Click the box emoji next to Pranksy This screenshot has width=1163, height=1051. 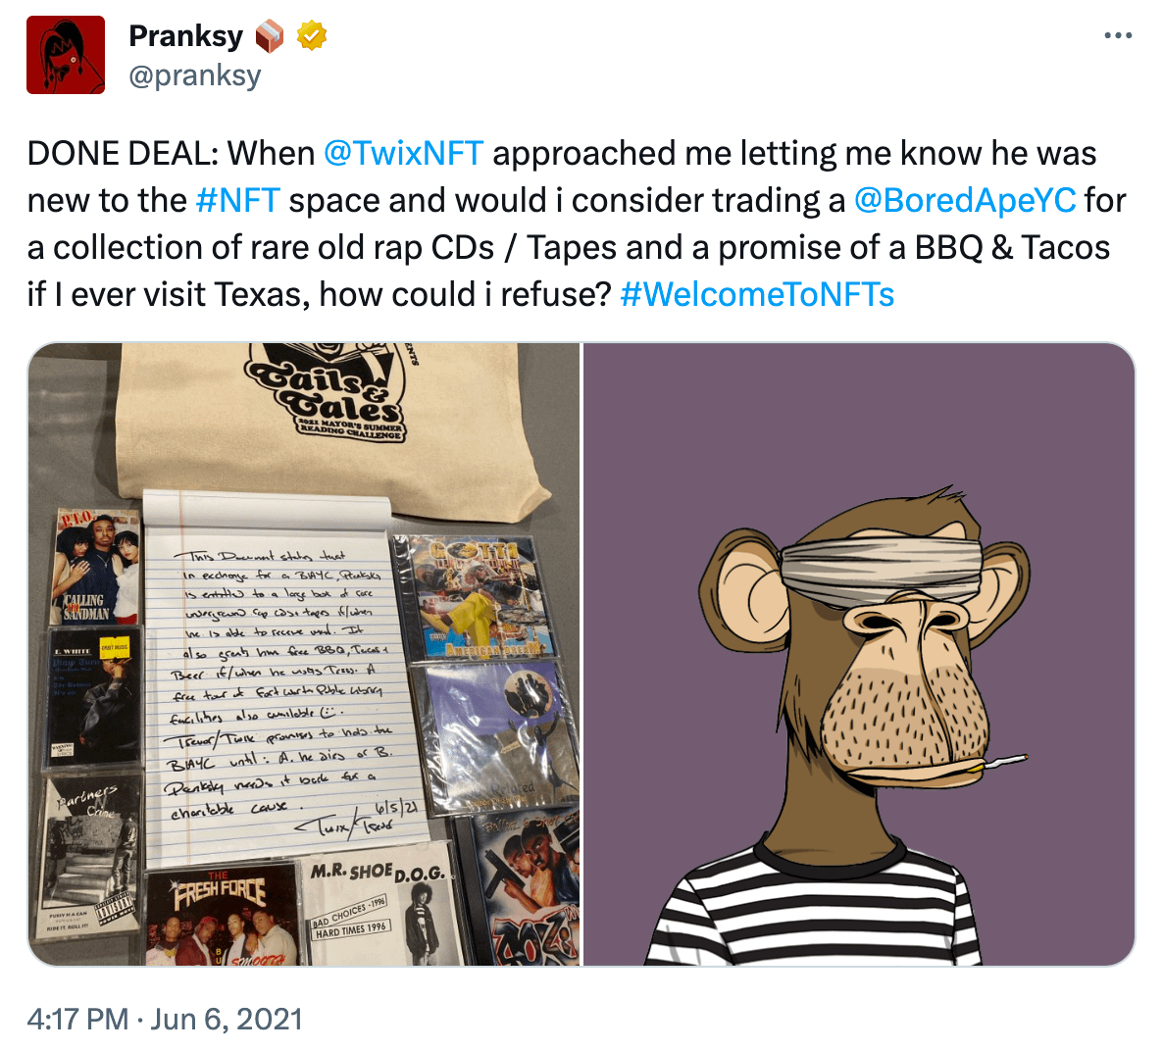[x=270, y=37]
